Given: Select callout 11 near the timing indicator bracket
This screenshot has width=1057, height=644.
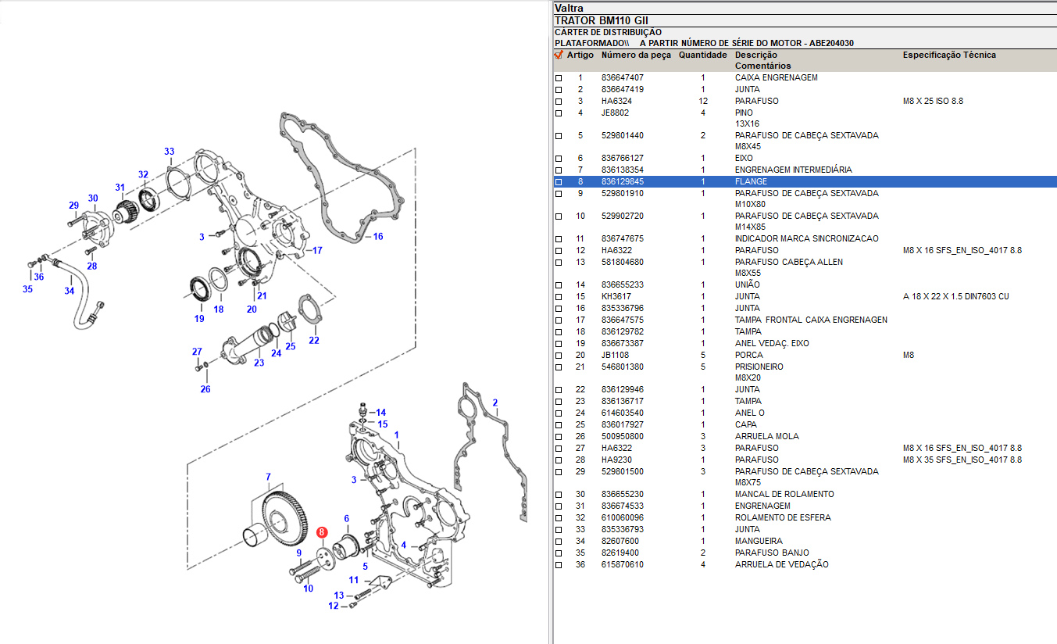Looking at the screenshot, I should click(354, 580).
